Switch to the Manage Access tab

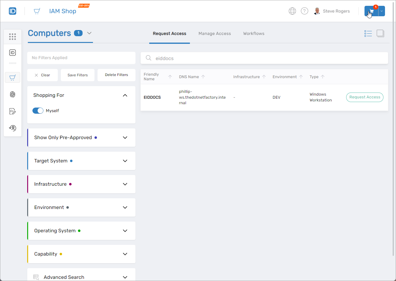coord(215,34)
